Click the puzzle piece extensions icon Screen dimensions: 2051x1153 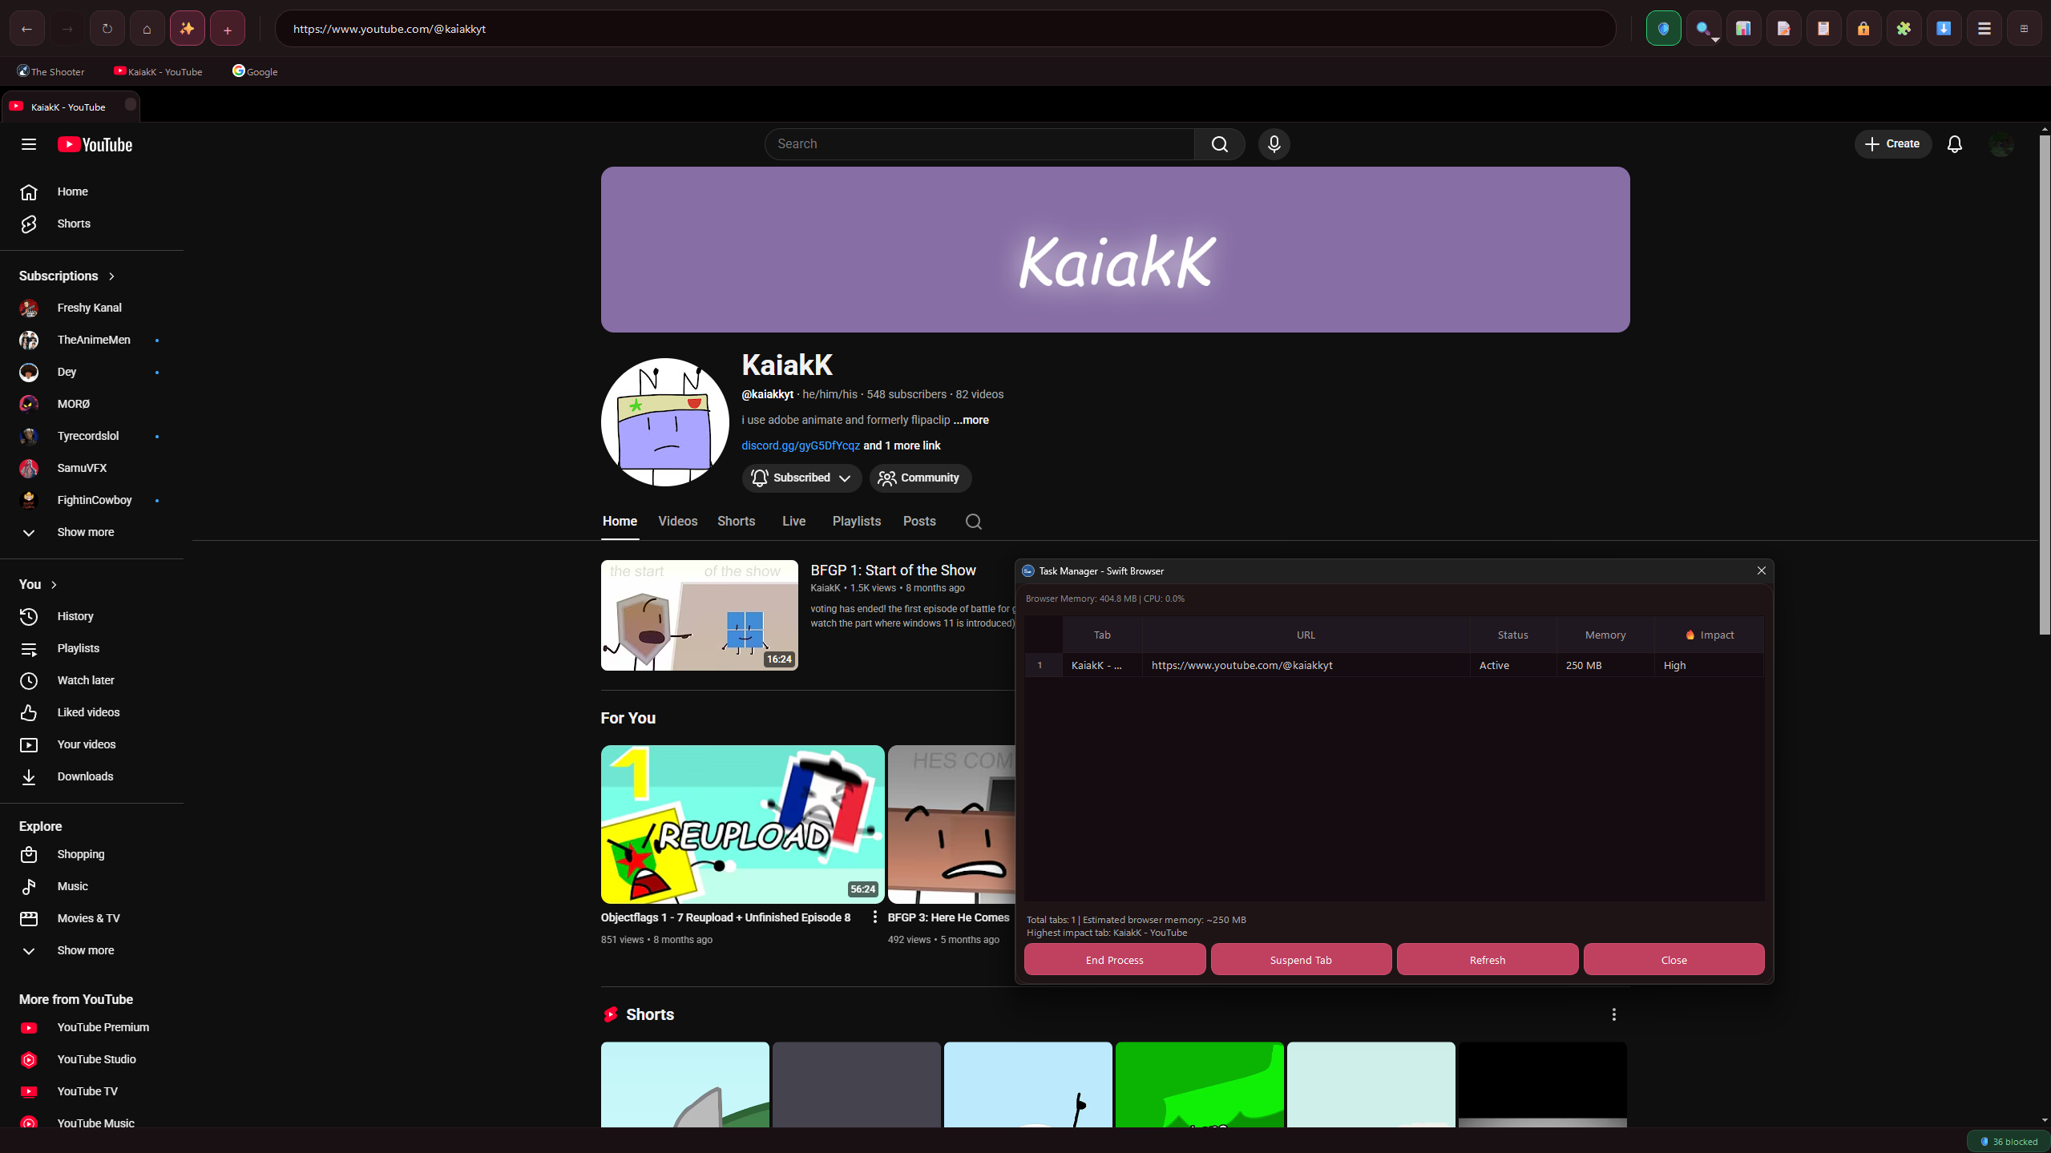click(x=1904, y=29)
